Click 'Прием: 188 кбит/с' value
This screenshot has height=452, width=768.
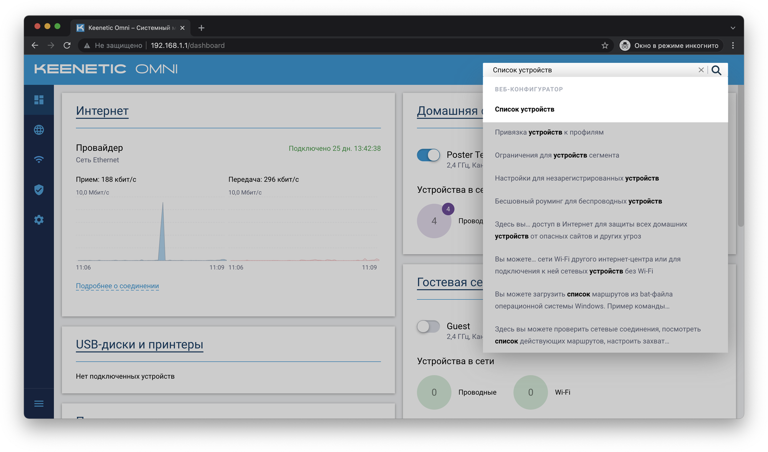pyautogui.click(x=106, y=179)
